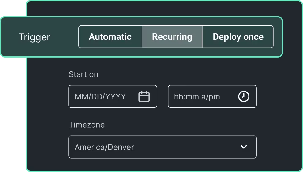
Task: Click the MM/DD/YYYY placeholder text
Action: pyautogui.click(x=100, y=97)
